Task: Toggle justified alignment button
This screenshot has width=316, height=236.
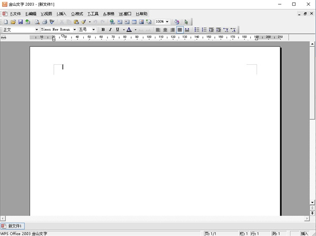Action: click(180, 29)
